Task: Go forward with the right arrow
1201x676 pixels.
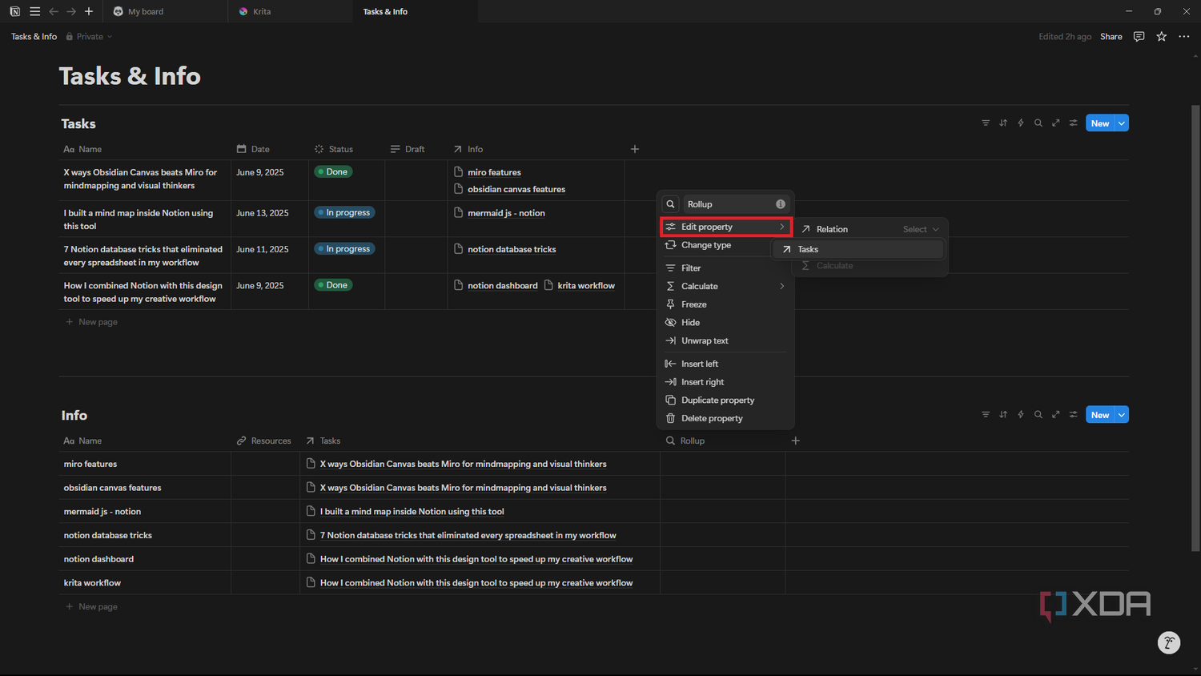Action: point(71,11)
